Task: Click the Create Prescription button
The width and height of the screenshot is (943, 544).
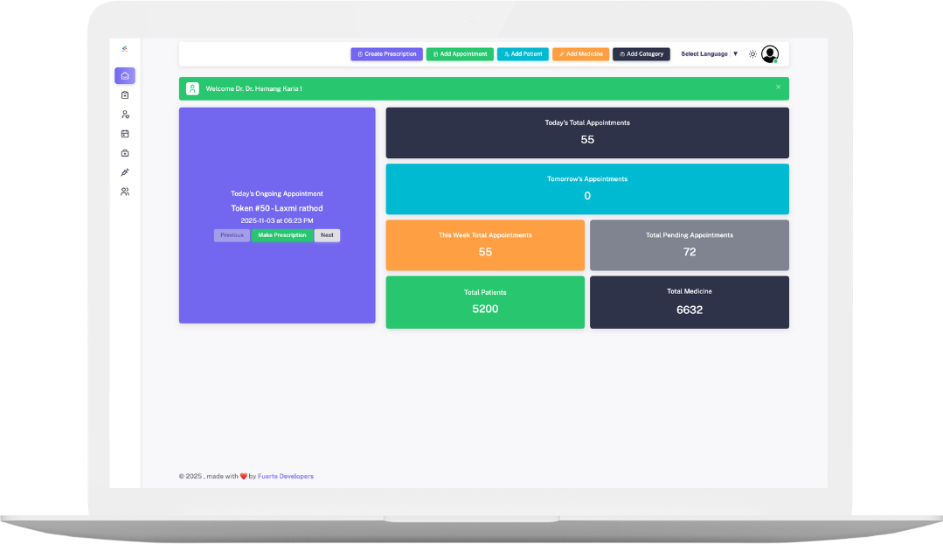Action: coord(386,54)
